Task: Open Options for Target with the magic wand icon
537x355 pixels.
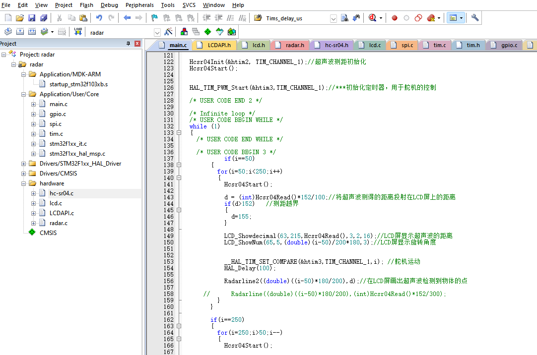Action: pos(169,32)
